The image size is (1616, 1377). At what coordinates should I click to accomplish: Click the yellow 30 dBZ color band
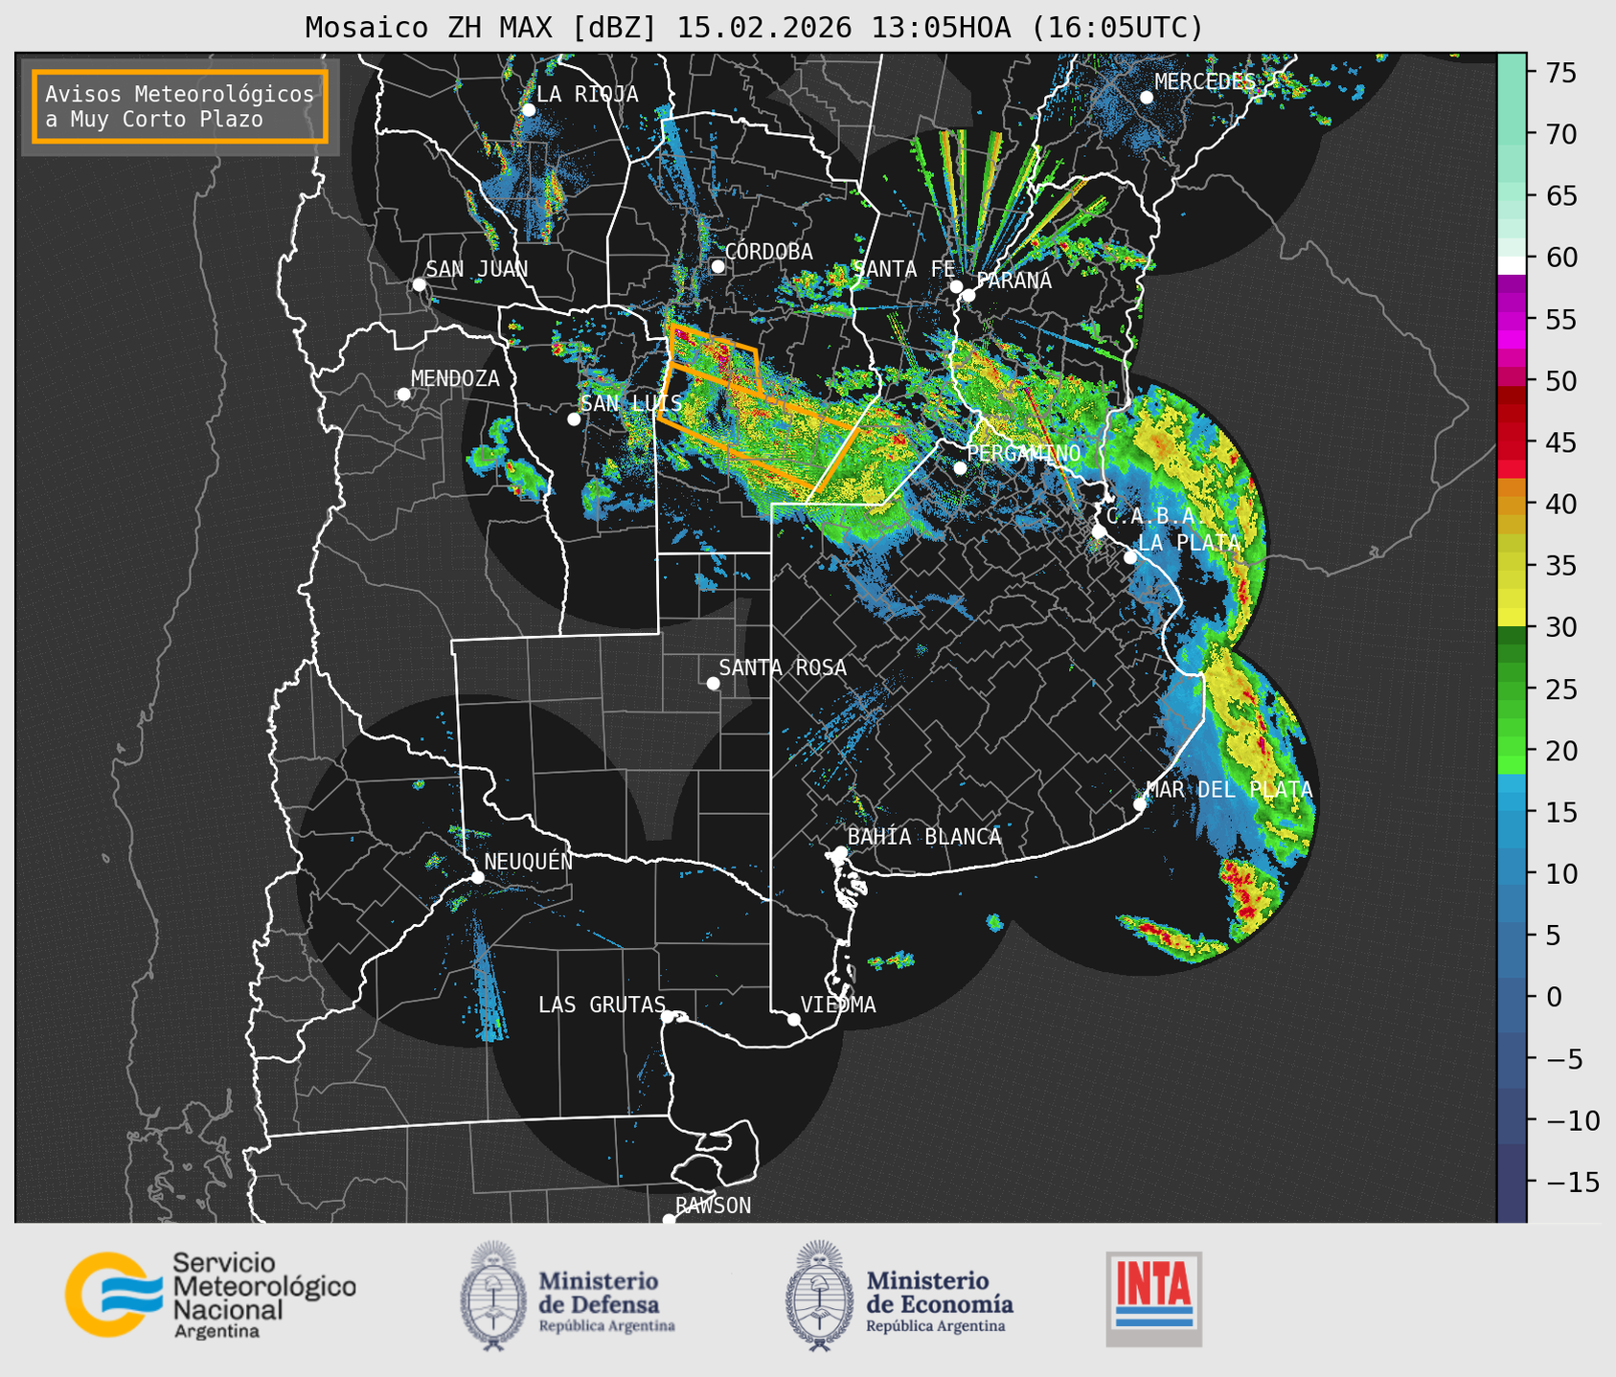click(x=1512, y=619)
